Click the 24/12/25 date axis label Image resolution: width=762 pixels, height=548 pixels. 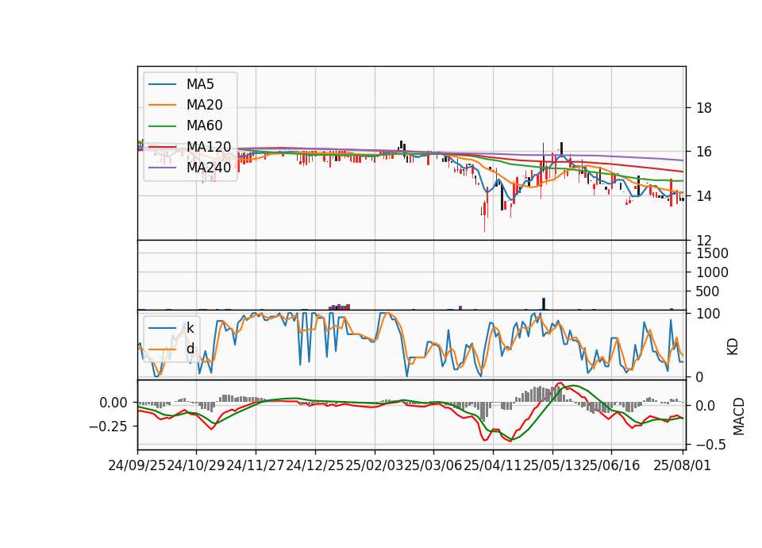click(x=315, y=465)
